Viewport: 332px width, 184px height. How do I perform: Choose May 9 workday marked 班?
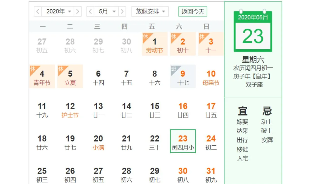click(183, 77)
